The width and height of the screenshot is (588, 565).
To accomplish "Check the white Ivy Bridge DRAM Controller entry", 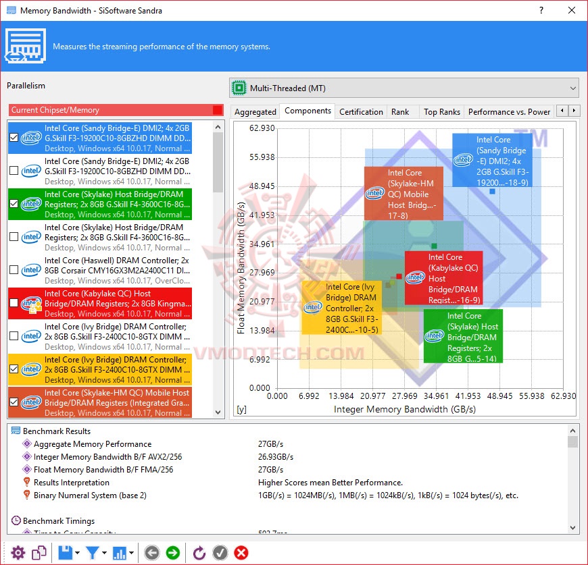I will [x=14, y=336].
